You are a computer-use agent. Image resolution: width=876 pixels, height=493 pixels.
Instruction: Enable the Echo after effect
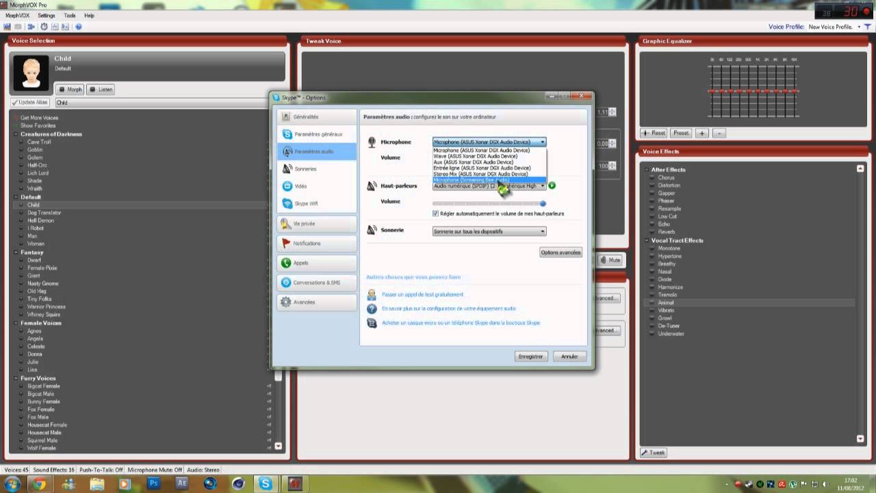[664, 225]
